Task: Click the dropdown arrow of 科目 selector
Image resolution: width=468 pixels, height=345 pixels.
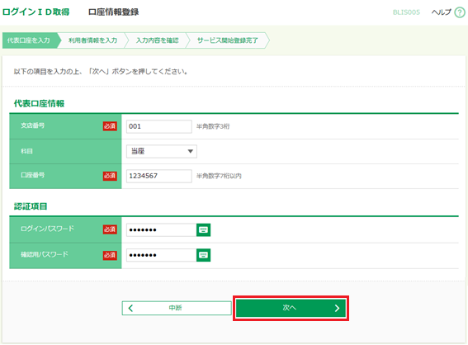Action: pos(190,151)
